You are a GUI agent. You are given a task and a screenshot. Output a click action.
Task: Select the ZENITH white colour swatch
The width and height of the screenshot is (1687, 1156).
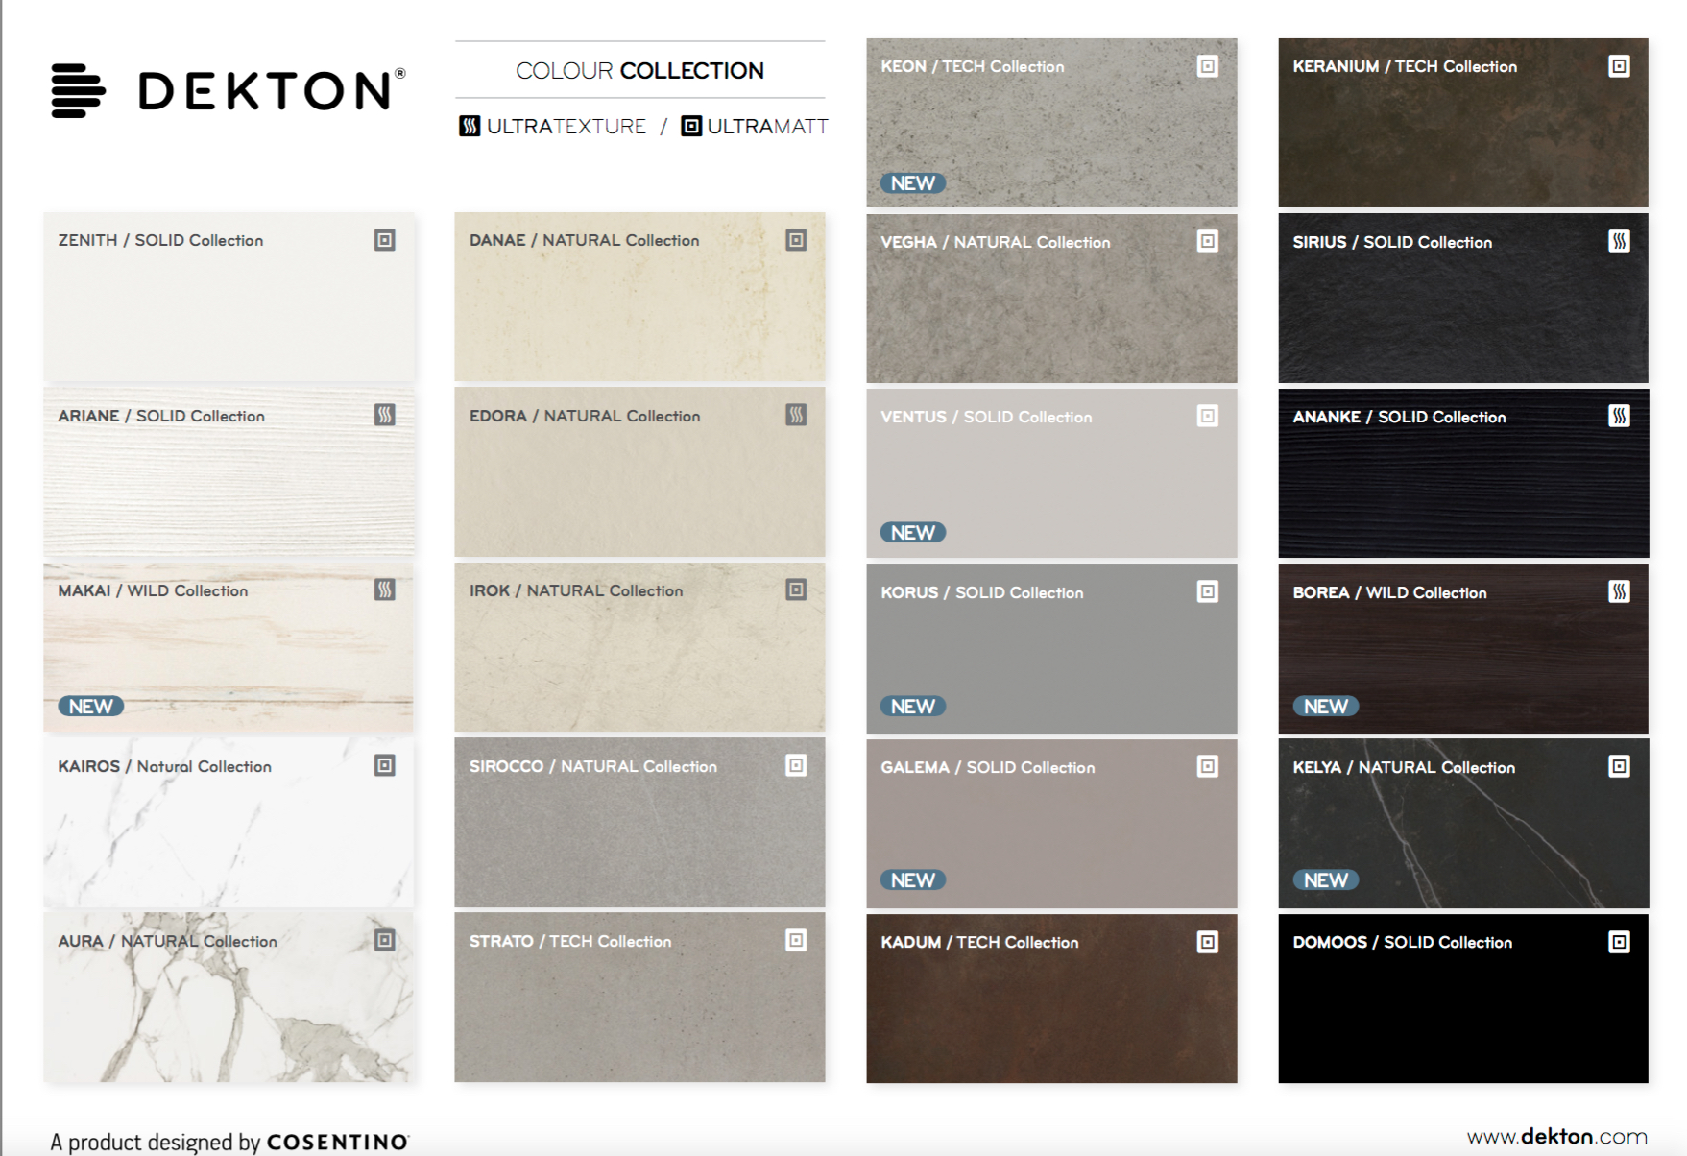pos(229,297)
